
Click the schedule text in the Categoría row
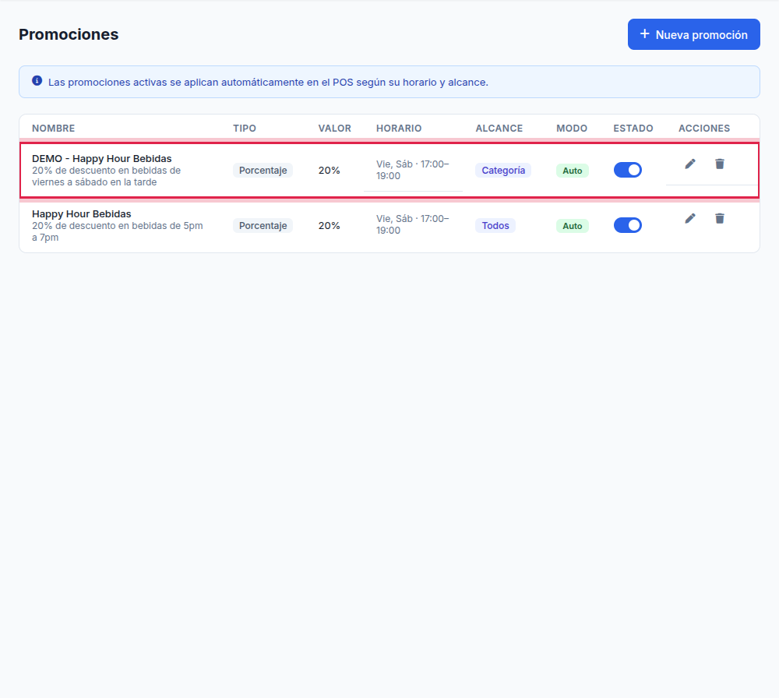(x=412, y=170)
